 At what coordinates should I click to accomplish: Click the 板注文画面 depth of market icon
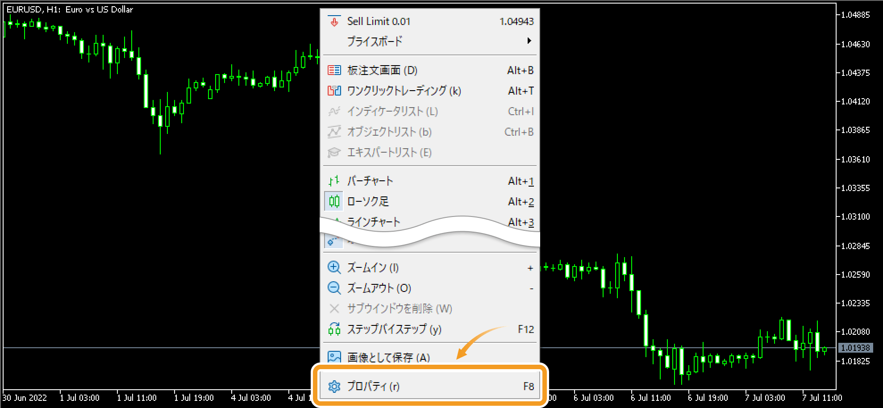(334, 70)
